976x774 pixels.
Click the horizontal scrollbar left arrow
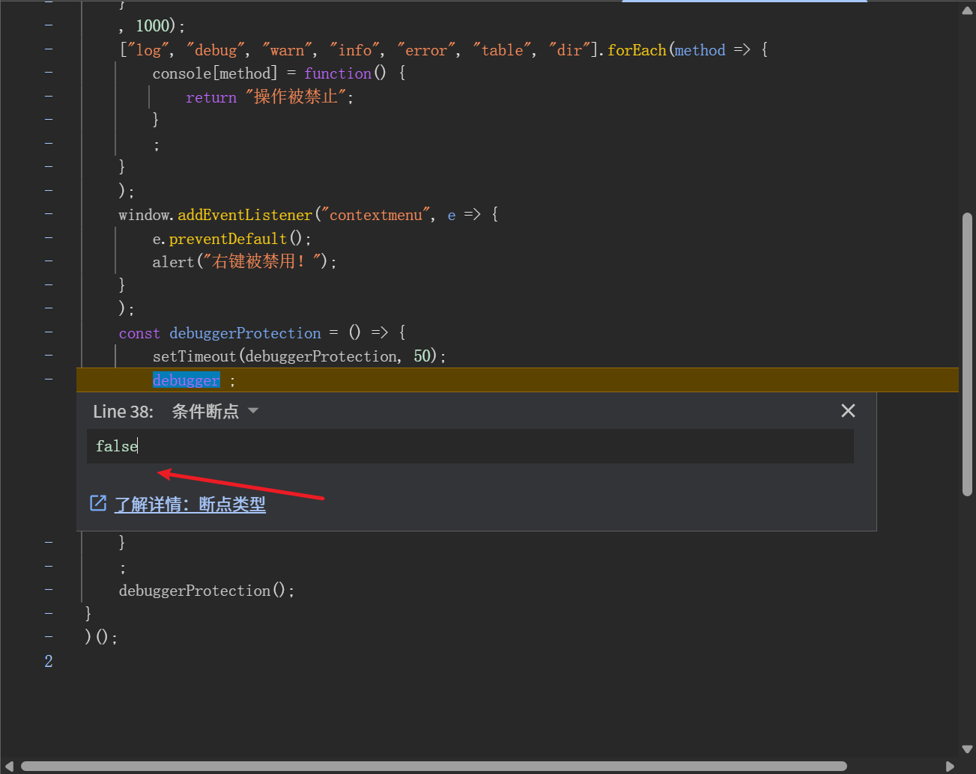[x=10, y=766]
